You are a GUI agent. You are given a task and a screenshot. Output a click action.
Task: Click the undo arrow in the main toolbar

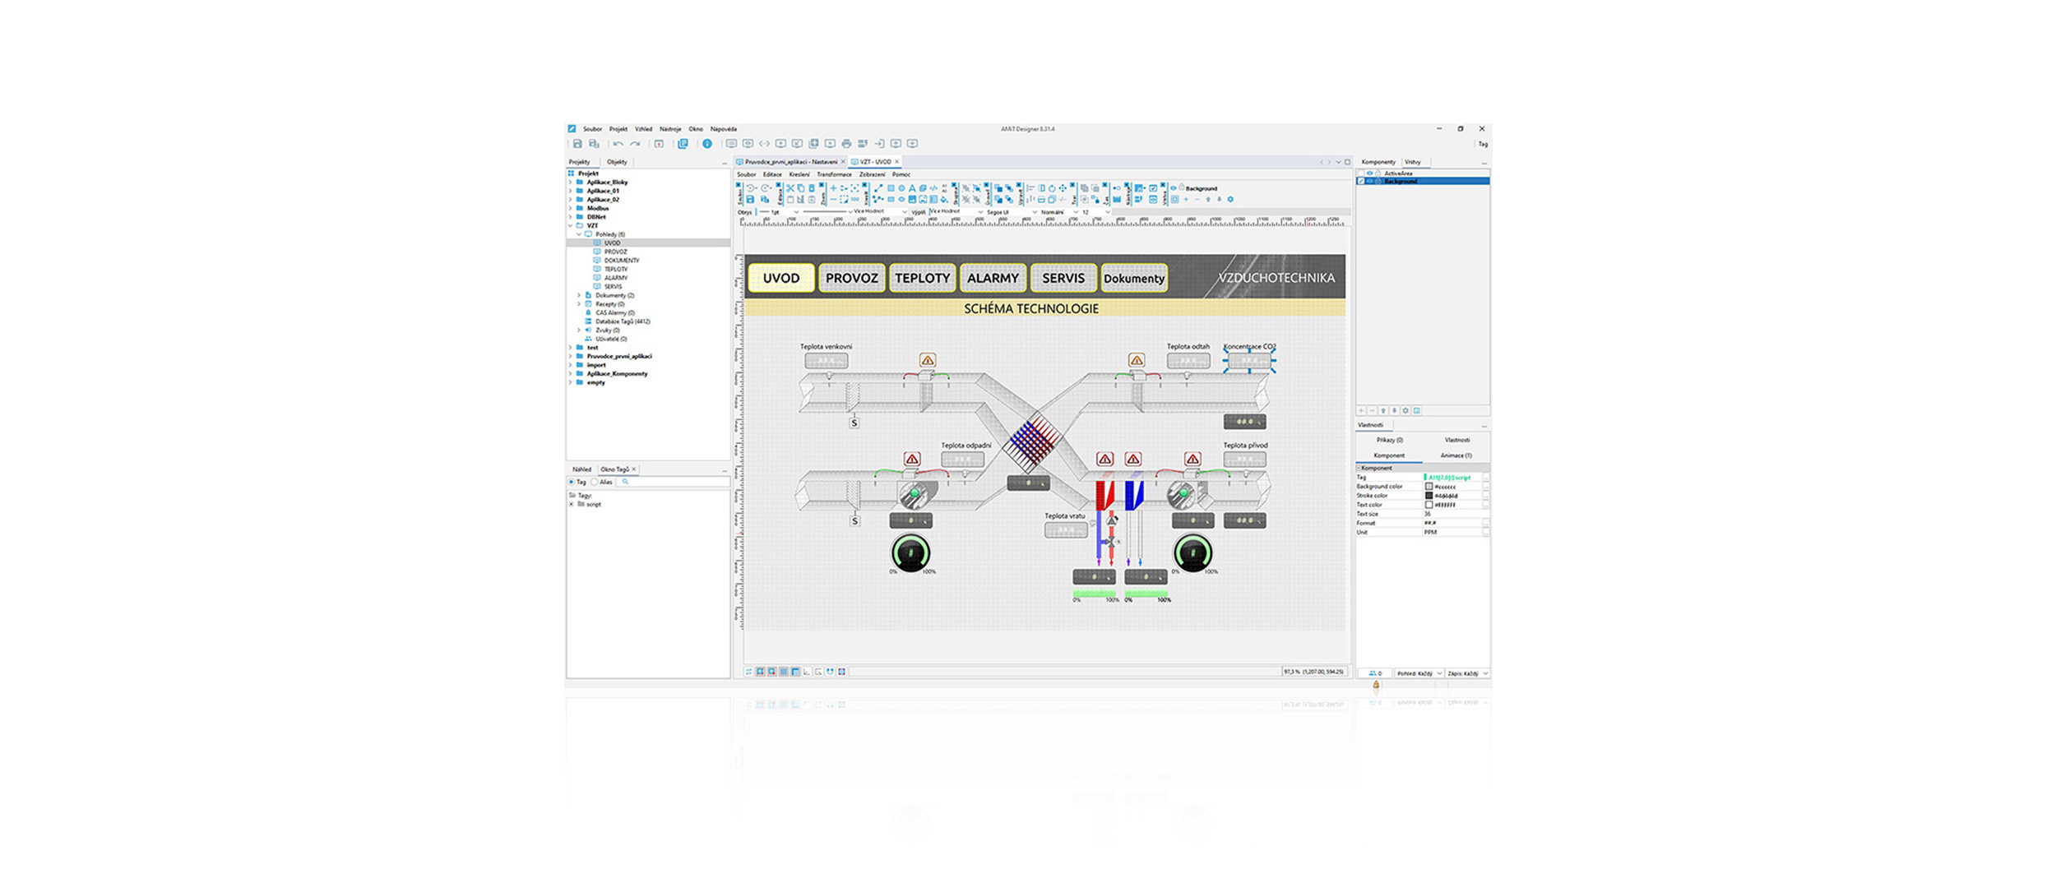[618, 144]
